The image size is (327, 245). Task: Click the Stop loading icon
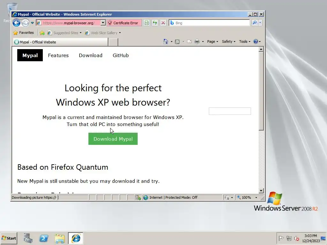click(163, 23)
